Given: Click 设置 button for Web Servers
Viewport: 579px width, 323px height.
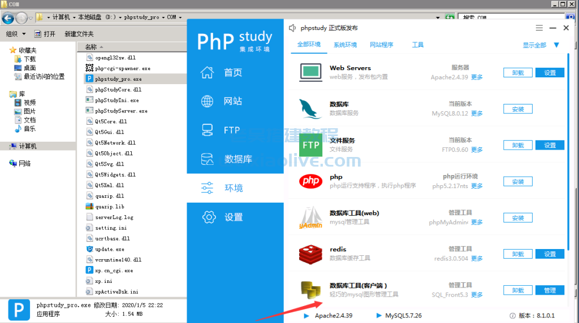Looking at the screenshot, I should (x=550, y=73).
